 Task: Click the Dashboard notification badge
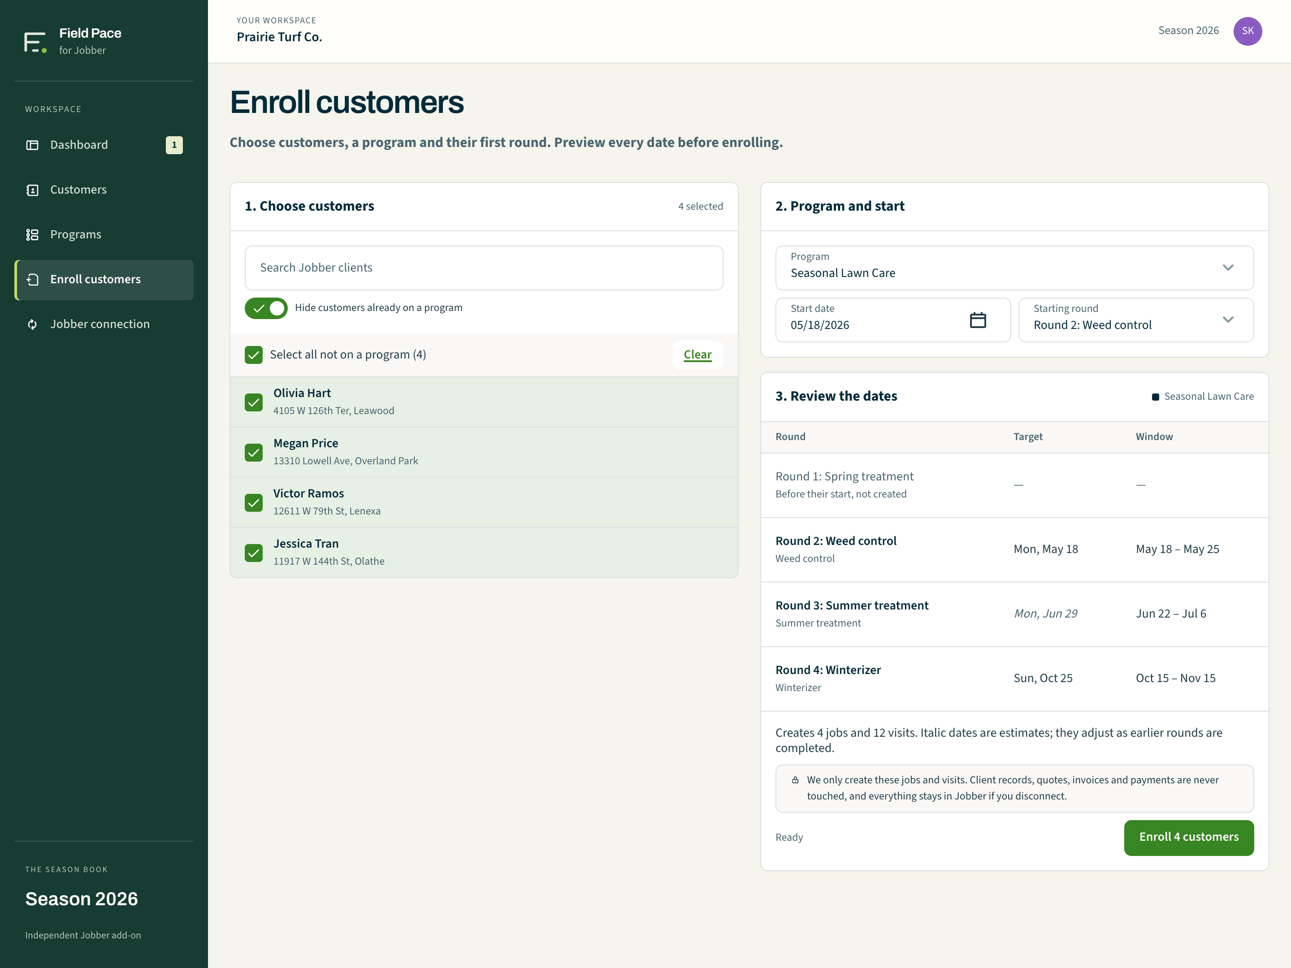(x=174, y=145)
